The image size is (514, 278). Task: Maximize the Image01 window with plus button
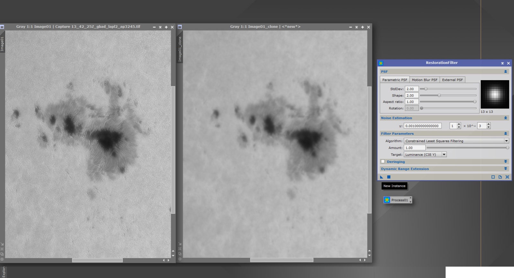click(x=166, y=27)
